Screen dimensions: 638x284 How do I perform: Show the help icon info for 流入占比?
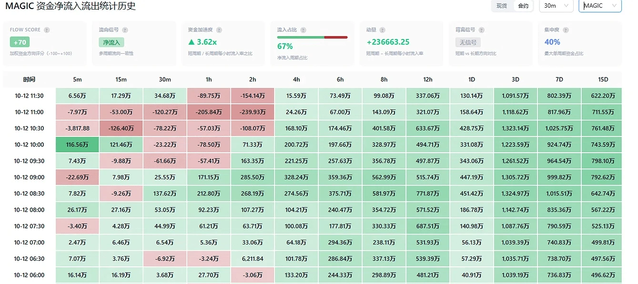pos(304,30)
